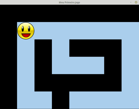Close the Meu Primeiro Jogo window
This screenshot has width=139, height=109.
click(x=136, y=2)
